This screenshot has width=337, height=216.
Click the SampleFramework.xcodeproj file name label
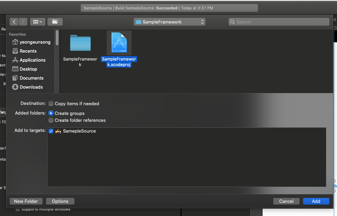pos(119,62)
